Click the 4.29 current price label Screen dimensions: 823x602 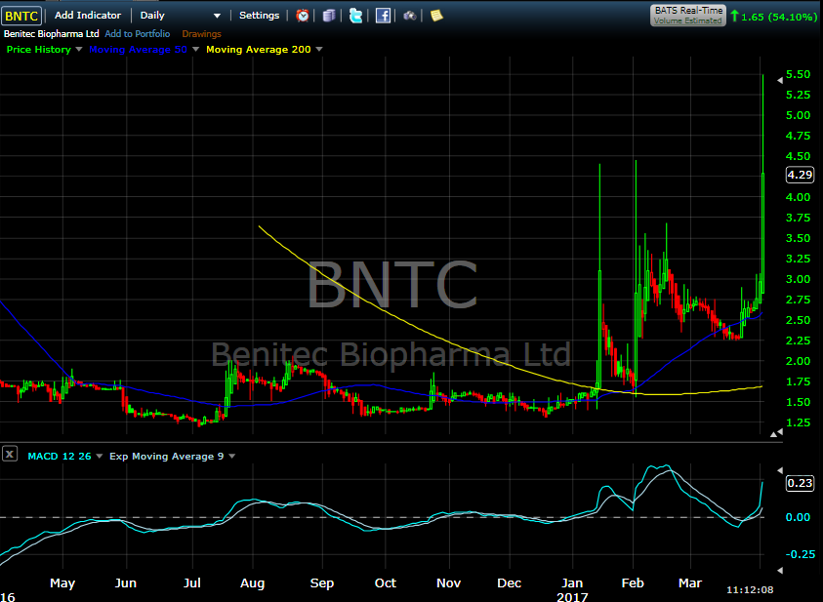click(800, 175)
